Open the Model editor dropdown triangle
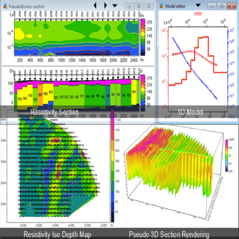 (x=198, y=5)
